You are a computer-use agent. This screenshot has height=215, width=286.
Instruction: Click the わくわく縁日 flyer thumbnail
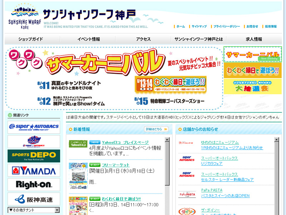[78, 206]
